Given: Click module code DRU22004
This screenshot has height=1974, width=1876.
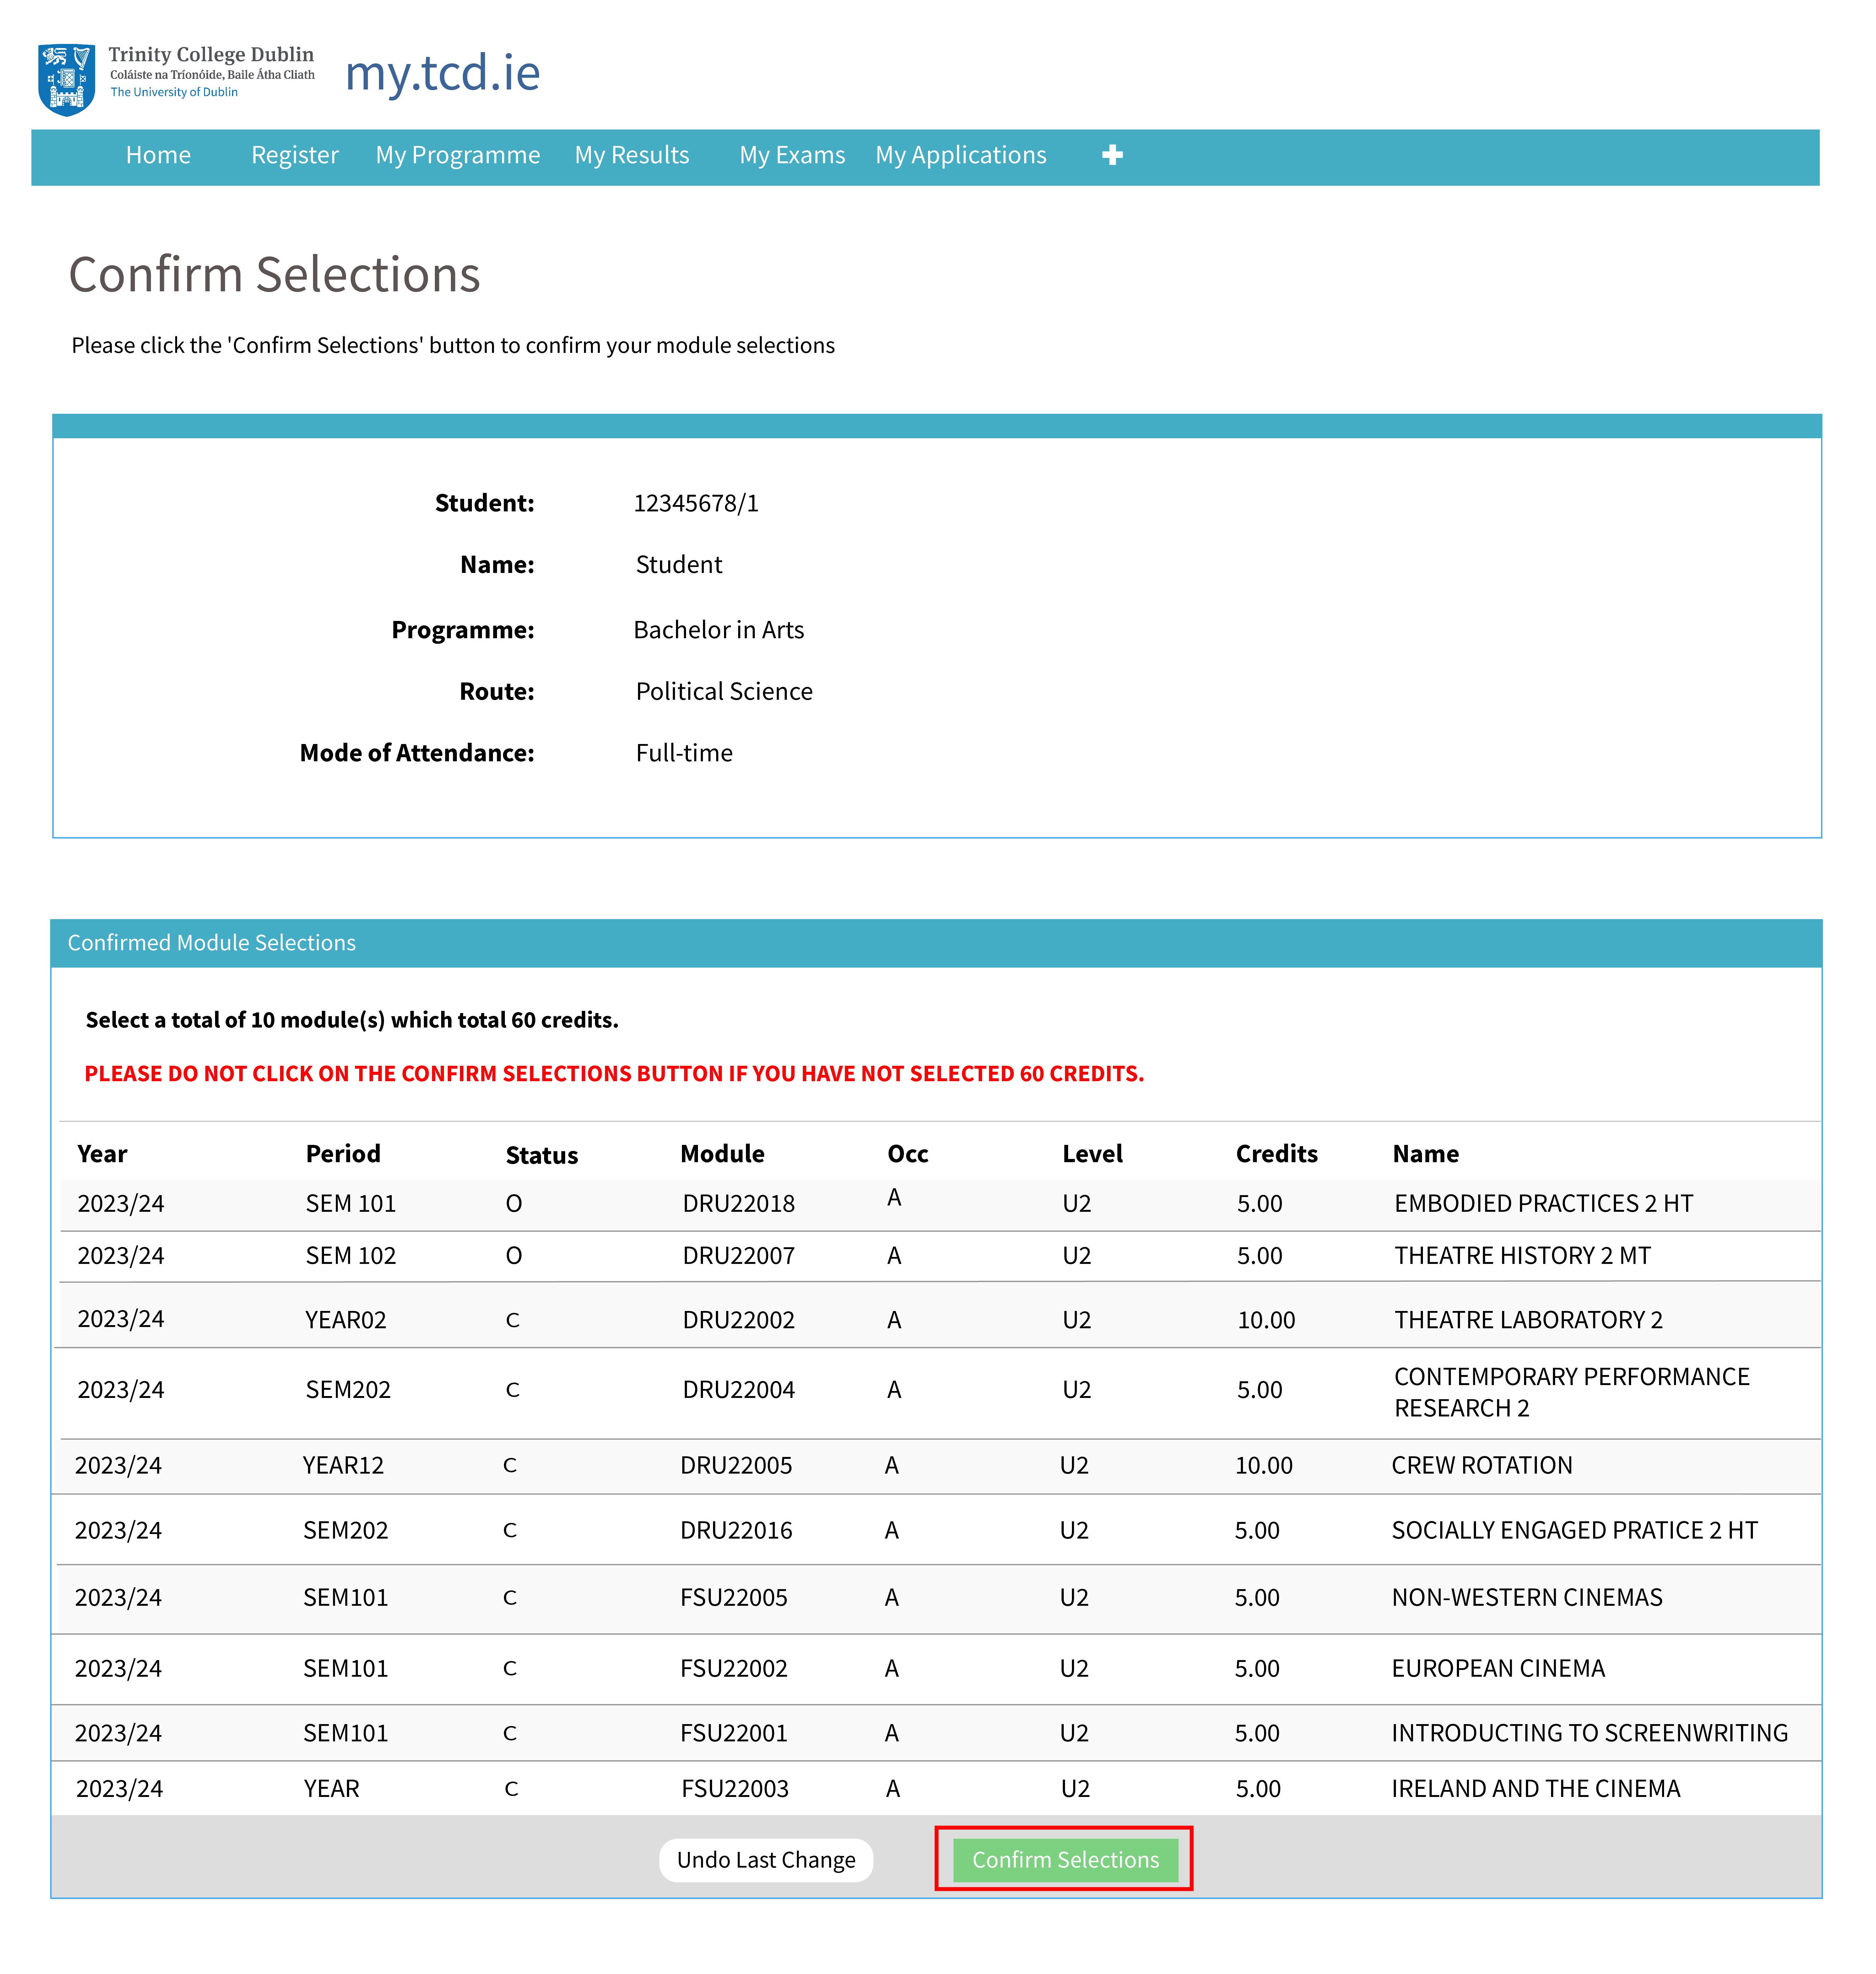Looking at the screenshot, I should [x=739, y=1390].
